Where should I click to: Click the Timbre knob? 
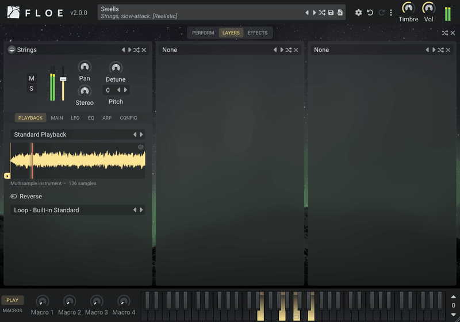(408, 8)
